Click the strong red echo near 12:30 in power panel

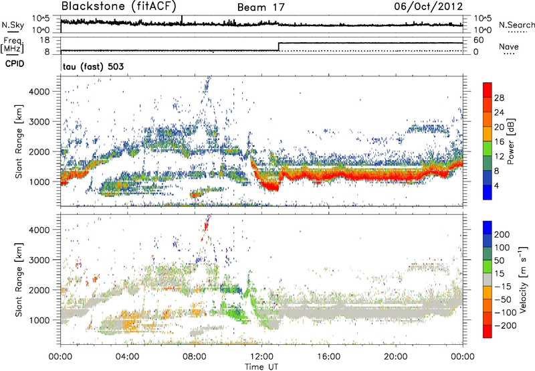click(272, 186)
